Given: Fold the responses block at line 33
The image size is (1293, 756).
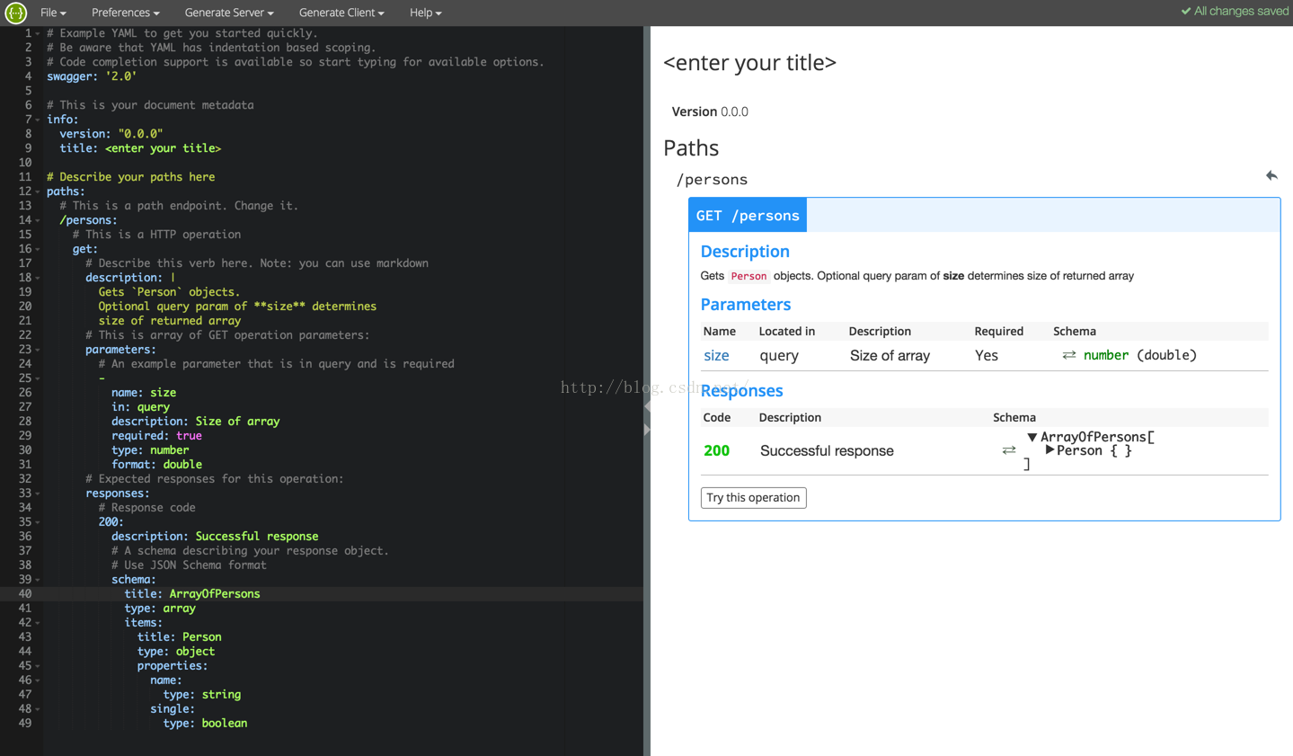Looking at the screenshot, I should point(38,494).
